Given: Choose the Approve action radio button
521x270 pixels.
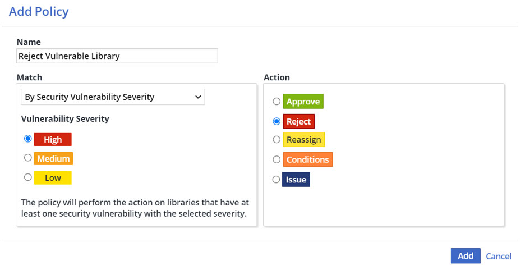Looking at the screenshot, I should click(x=276, y=102).
